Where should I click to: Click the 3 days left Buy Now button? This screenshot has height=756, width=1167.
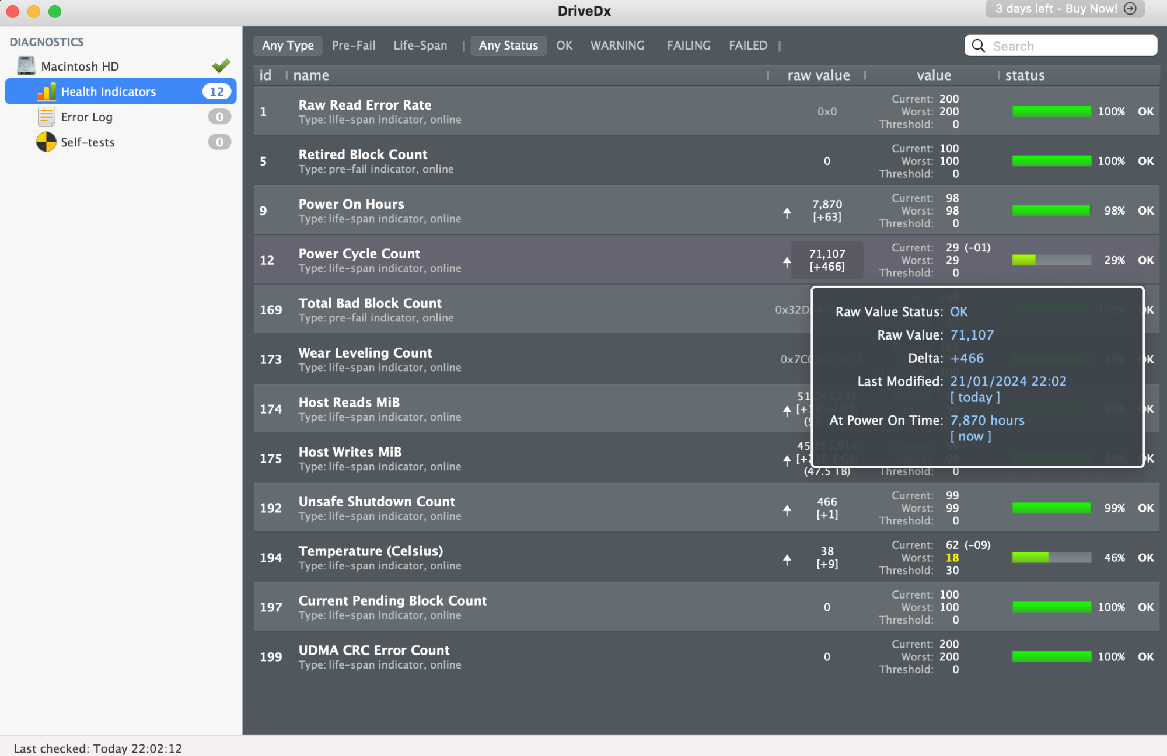(x=1056, y=9)
